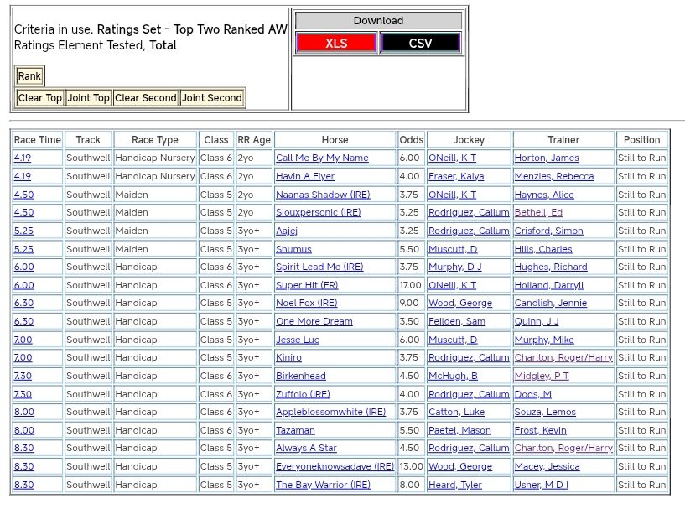View horse Naanas Shadow (IRE)
The height and width of the screenshot is (509, 685).
coord(323,195)
